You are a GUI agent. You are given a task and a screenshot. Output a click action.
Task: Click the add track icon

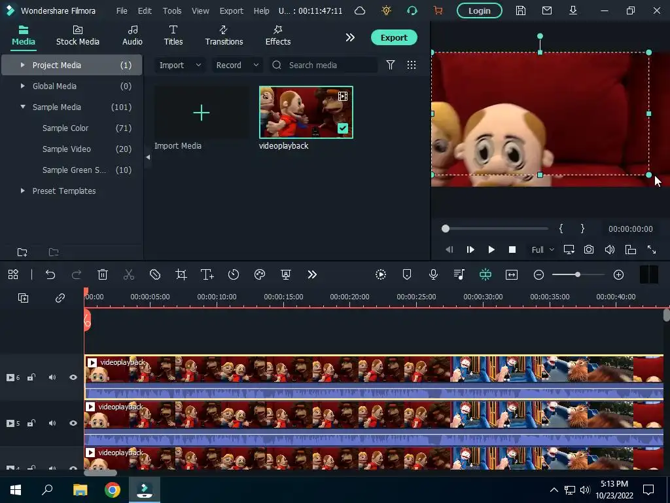(x=23, y=298)
